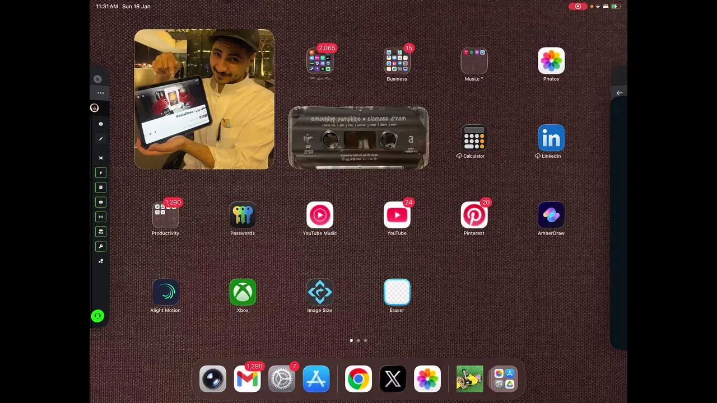Toggle the wrench button in side panel
The height and width of the screenshot is (403, 717).
(101, 246)
